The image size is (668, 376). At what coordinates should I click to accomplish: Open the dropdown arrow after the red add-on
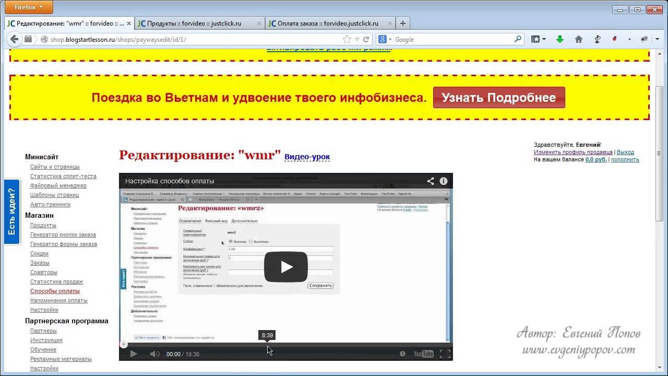pos(629,39)
